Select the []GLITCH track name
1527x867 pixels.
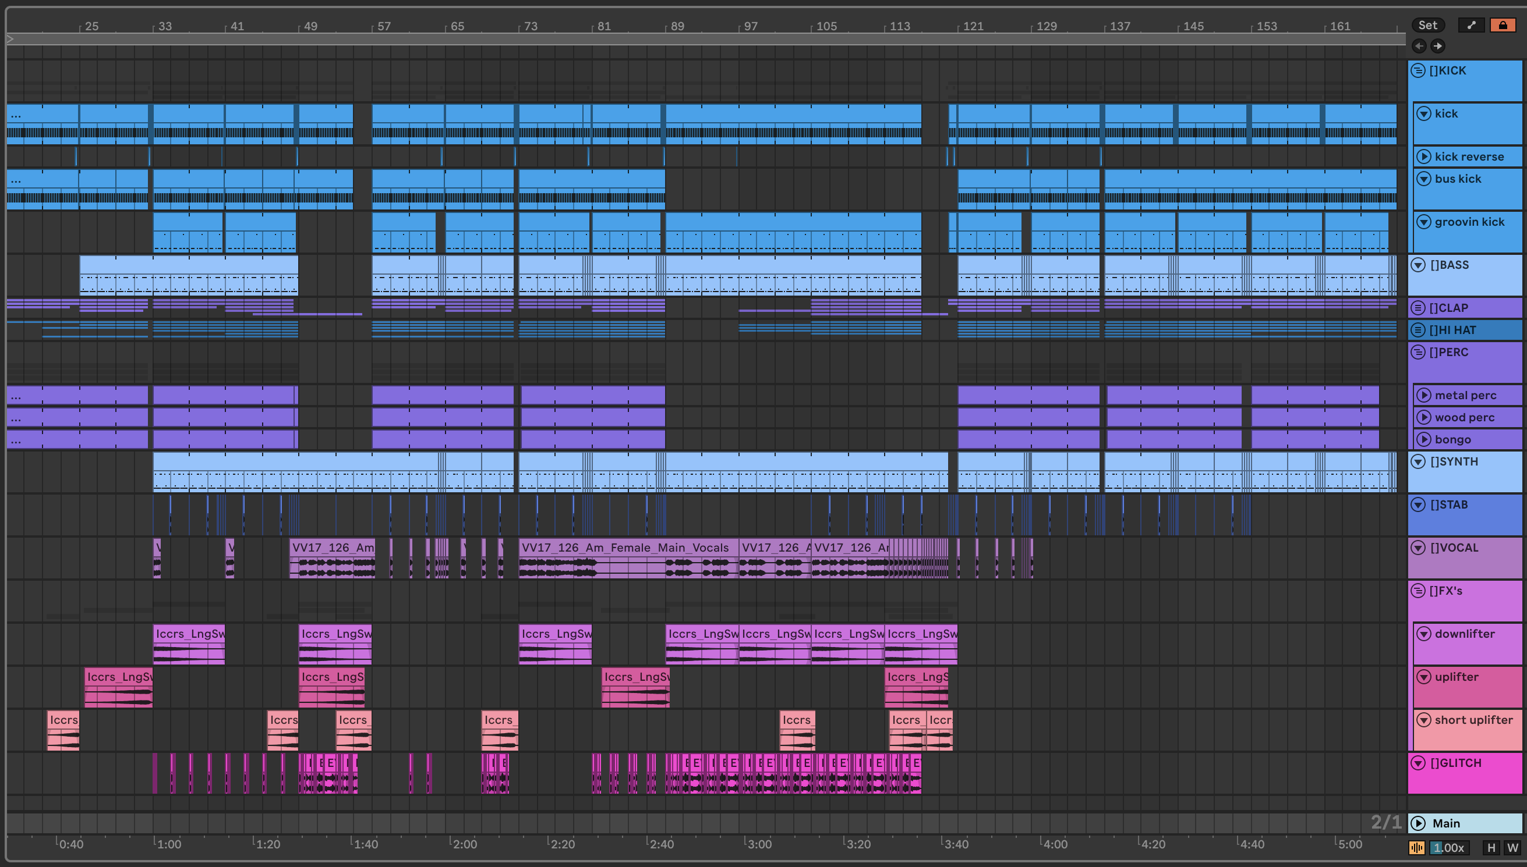(1455, 763)
